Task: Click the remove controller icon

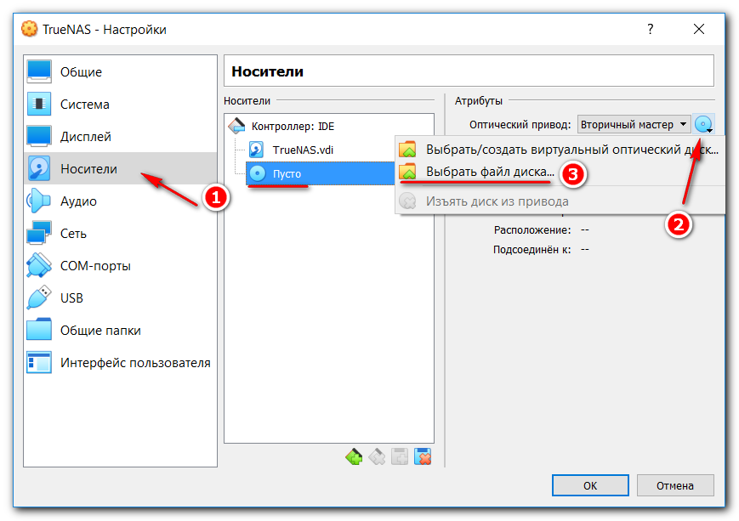Action: 377,456
